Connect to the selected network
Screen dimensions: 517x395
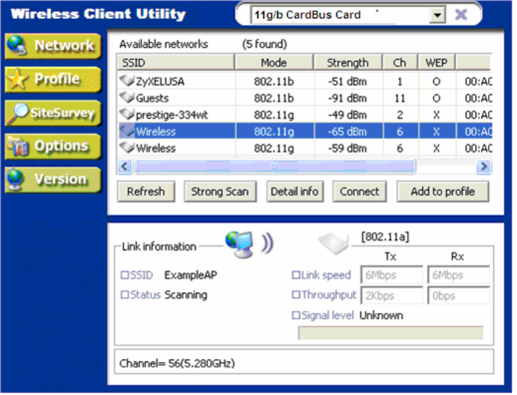(359, 192)
